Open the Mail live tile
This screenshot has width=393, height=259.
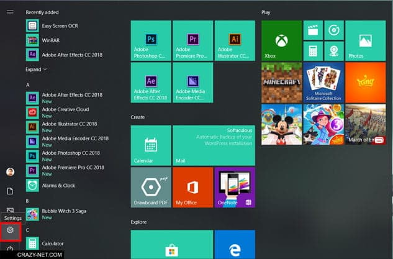214,145
